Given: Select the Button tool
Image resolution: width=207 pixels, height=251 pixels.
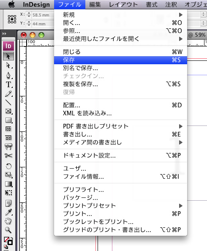Looking at the screenshot, I should click(8, 147).
